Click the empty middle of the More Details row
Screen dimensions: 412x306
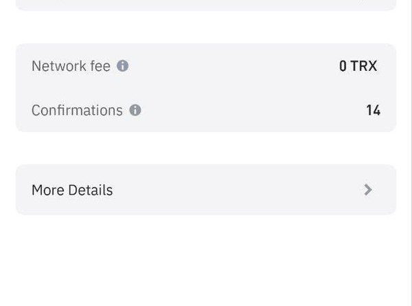(x=236, y=190)
